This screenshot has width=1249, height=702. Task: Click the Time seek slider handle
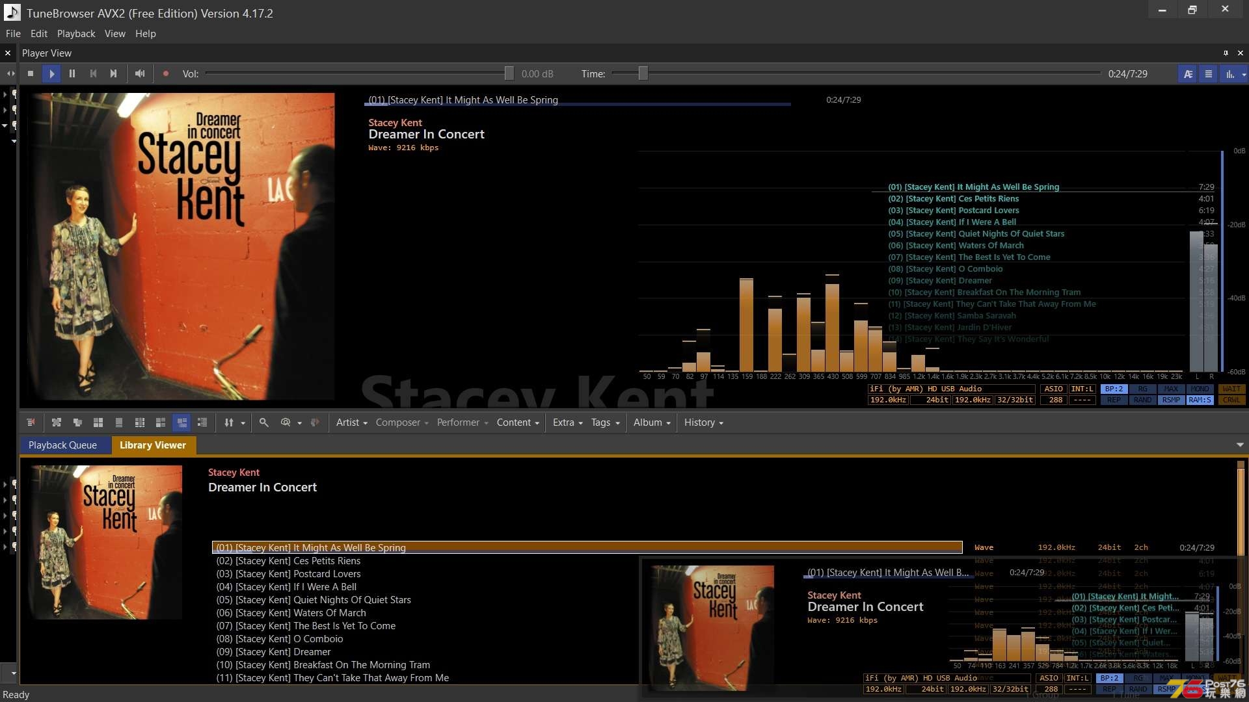tap(643, 73)
